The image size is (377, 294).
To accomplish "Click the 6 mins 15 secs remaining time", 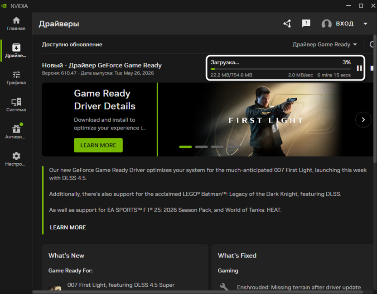I will [333, 75].
